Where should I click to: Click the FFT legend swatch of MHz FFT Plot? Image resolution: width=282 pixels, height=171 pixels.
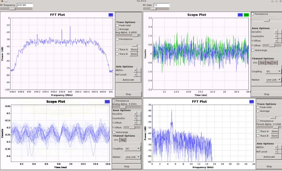(111, 15)
